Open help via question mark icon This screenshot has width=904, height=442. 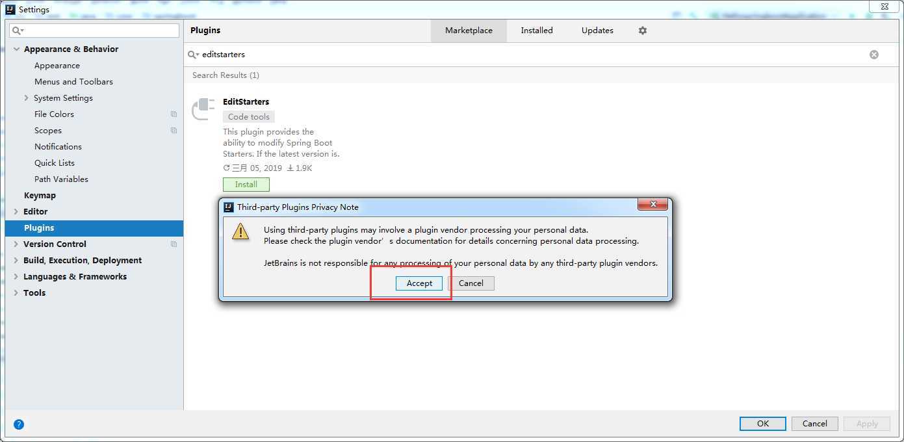[x=19, y=424]
